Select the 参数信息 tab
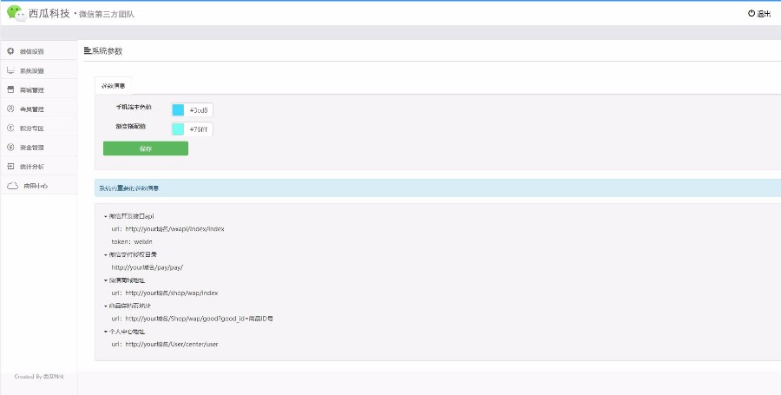 pos(113,86)
